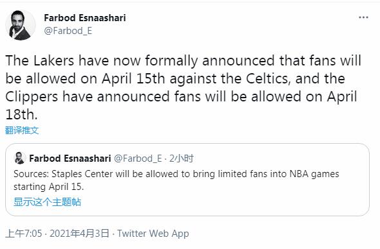Open the 显示这个主题帖 show thread link
This screenshot has height=249, width=380.
click(47, 202)
